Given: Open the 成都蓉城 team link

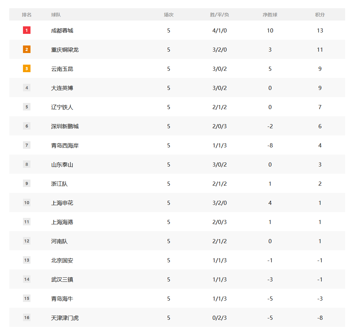Looking at the screenshot, I should [x=62, y=30].
